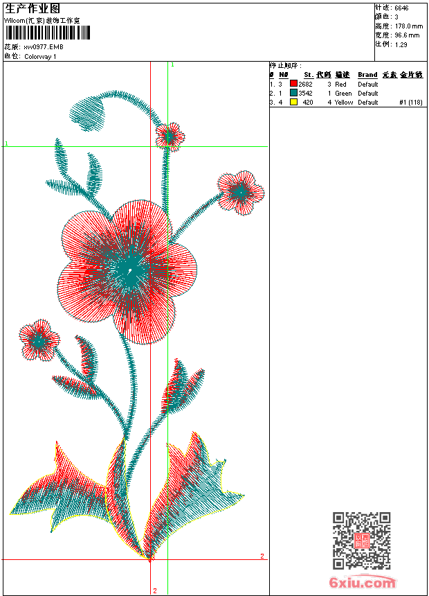Screen dimensions: 429x596
Task: Select the green thread swatch beside 3542
Action: point(293,93)
